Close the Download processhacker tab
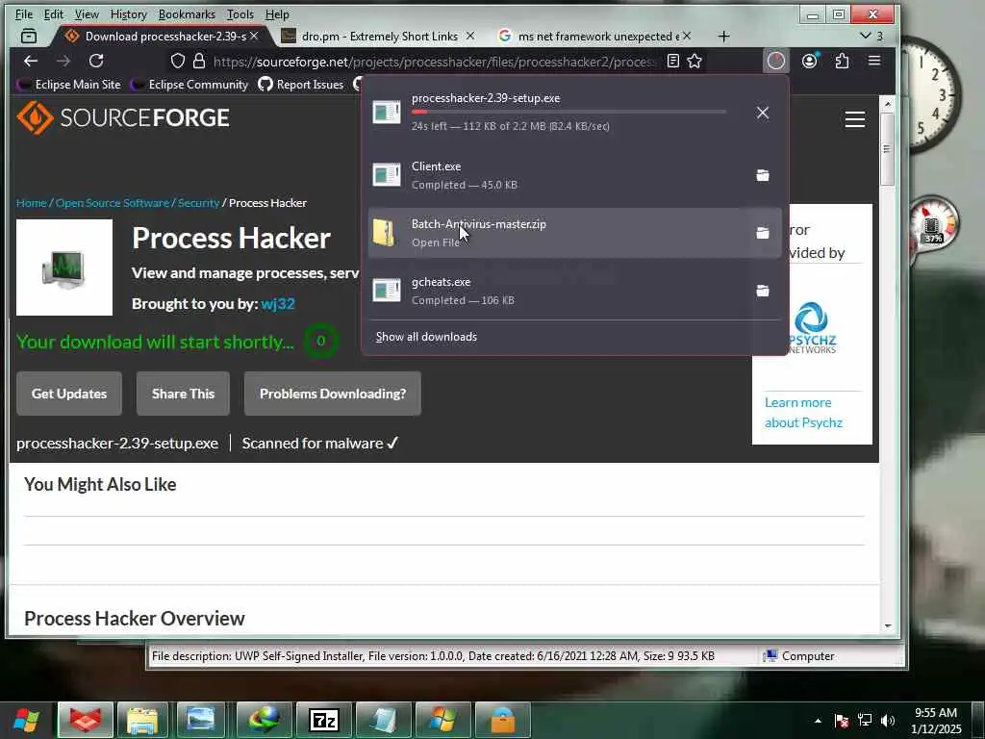Screen dimensions: 985x739 pos(254,36)
